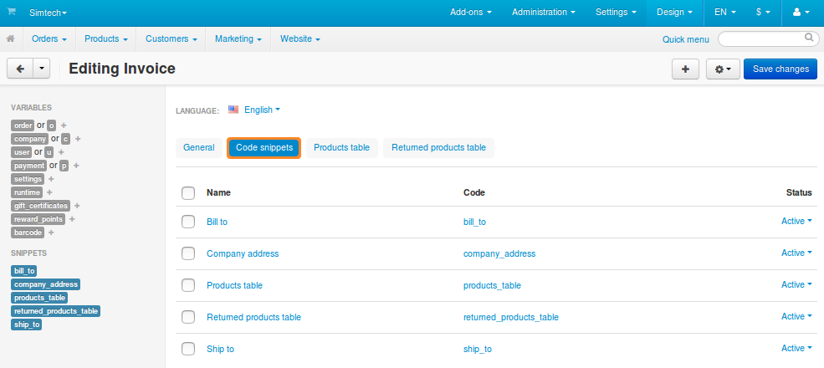
Task: Insert the barcode variable tag
Action: point(28,233)
